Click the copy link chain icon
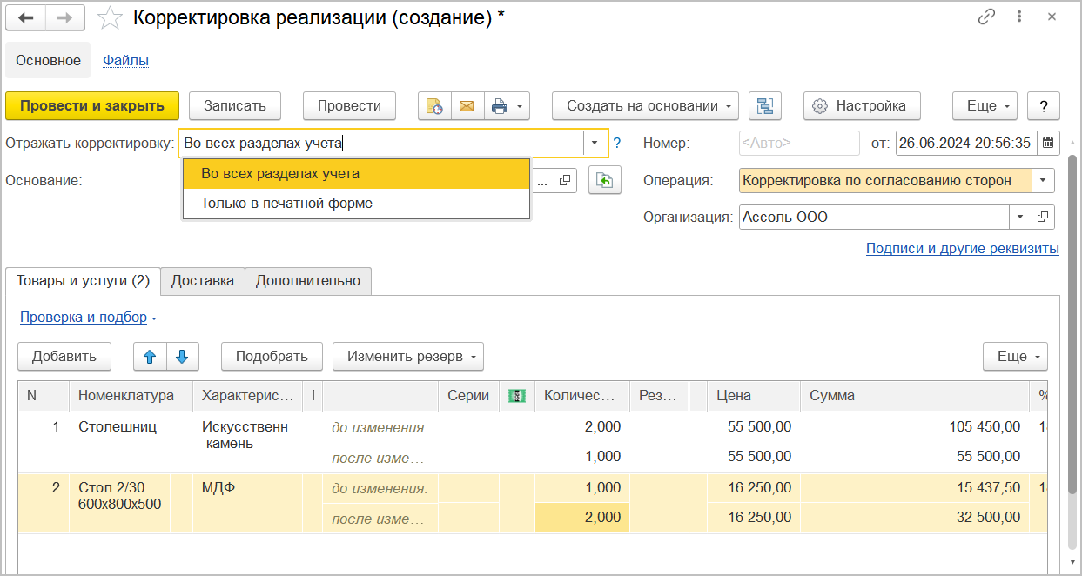Screen dimensions: 1082x576 [986, 17]
